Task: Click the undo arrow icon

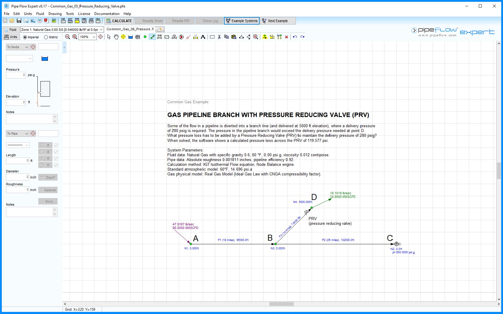Action: tap(295, 37)
